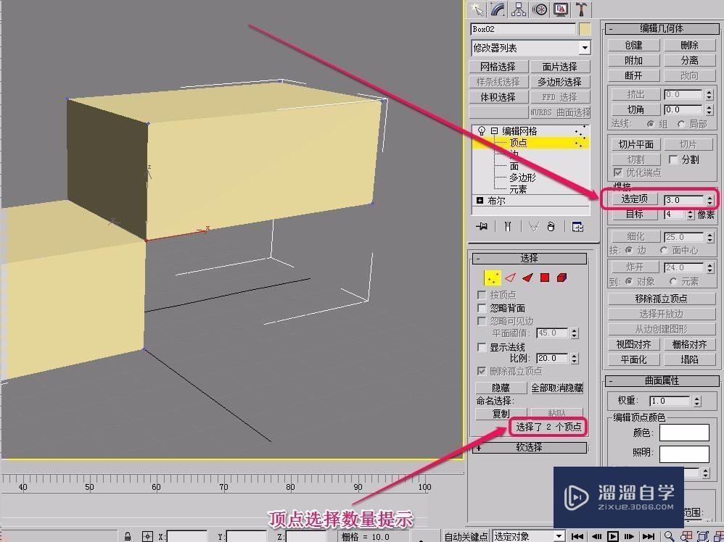Click 切片平面 button
Screen dimensions: 724x542
pyautogui.click(x=635, y=144)
